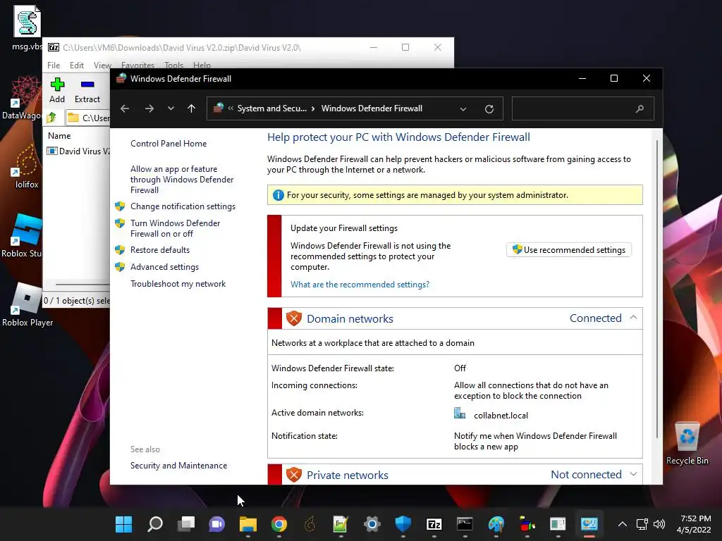Open Edit menu in 7-Zip window

[76, 66]
